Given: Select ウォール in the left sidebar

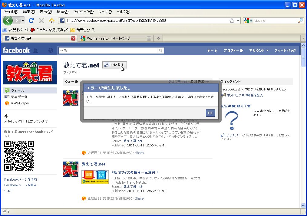Looking at the screenshot, I should 30,90.
